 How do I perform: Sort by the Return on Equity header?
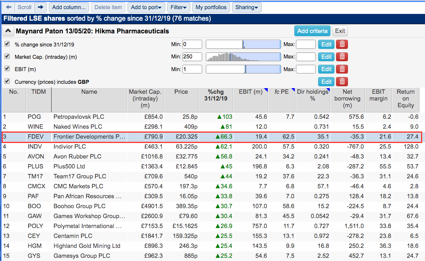click(x=406, y=100)
